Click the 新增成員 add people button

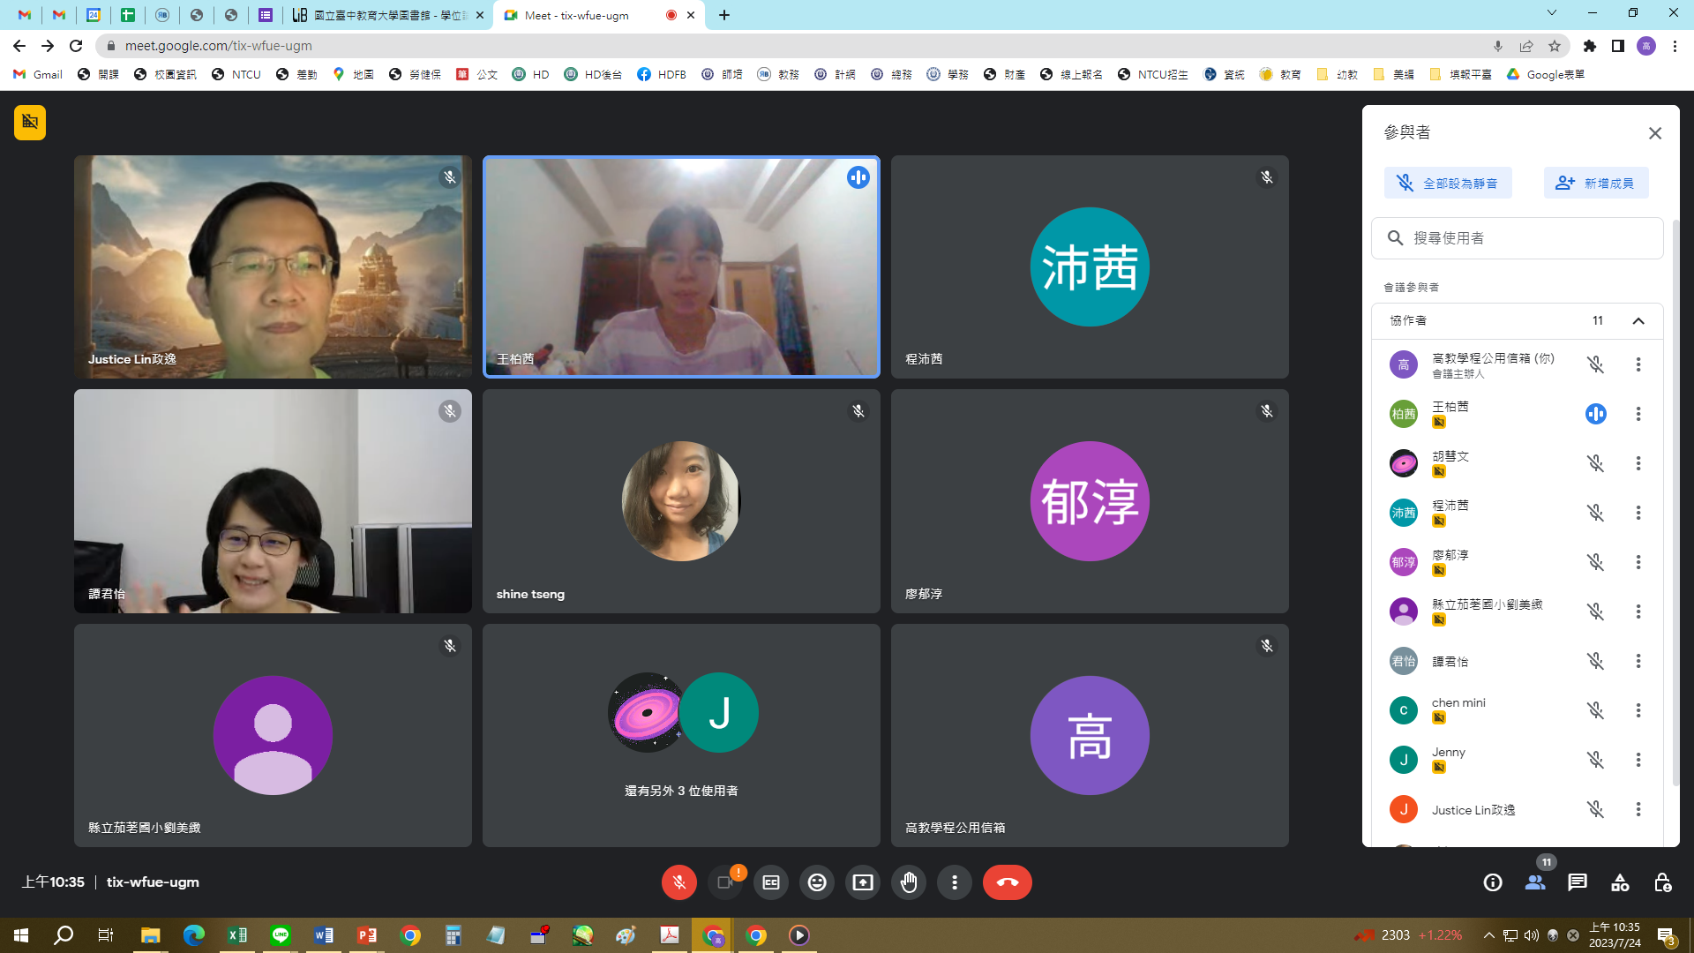click(1596, 184)
